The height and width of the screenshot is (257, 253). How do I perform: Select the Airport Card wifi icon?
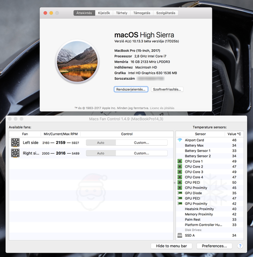tap(180, 140)
